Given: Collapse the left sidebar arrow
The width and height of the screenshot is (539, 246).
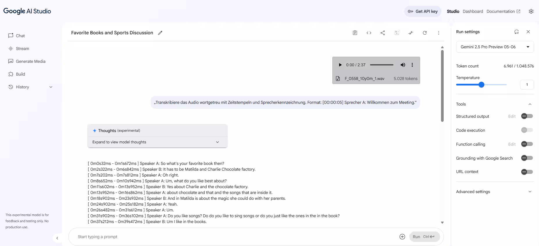Looking at the screenshot, I should coord(57,238).
